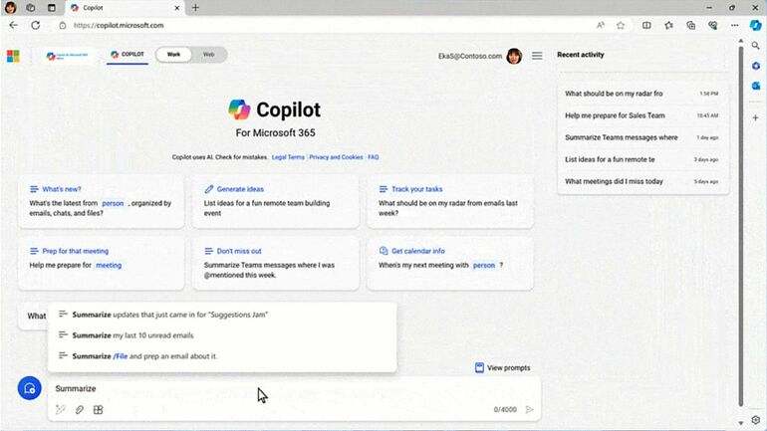Open recent item What meetings did I miss today
This screenshot has height=431, width=767.
pyautogui.click(x=642, y=181)
